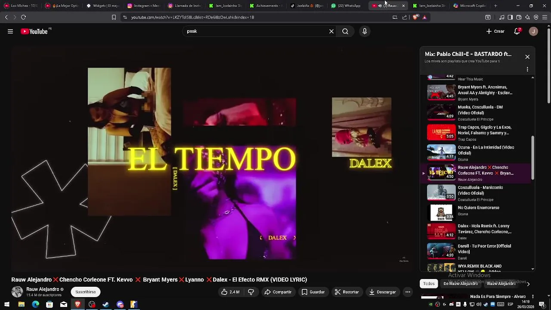The image size is (551, 310).
Task: Open the Brave Shields lion icon
Action: pos(415,17)
